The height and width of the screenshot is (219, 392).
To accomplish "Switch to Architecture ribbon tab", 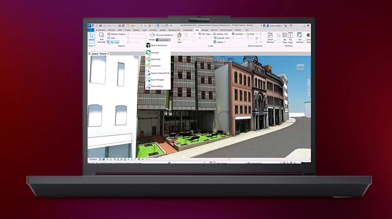I will pos(101,30).
